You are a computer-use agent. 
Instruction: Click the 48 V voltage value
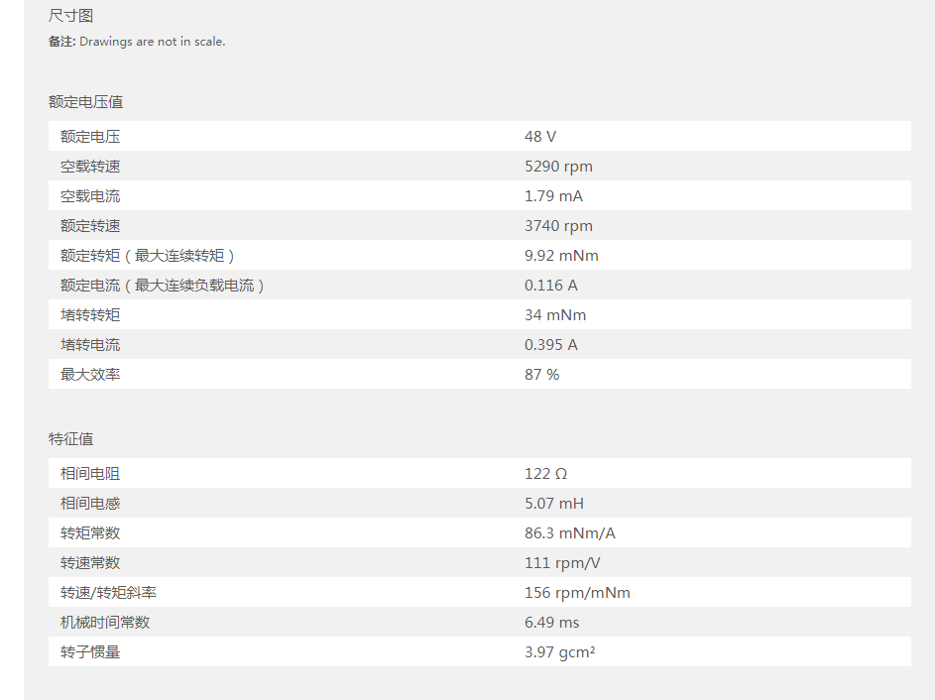[x=540, y=137]
